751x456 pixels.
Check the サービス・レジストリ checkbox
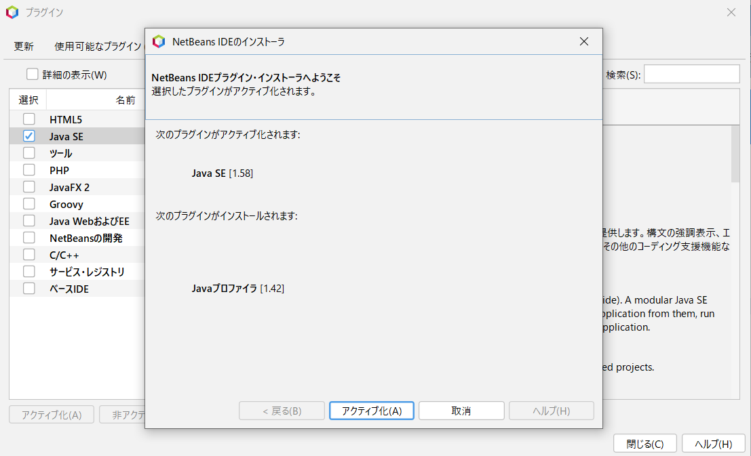[28, 271]
